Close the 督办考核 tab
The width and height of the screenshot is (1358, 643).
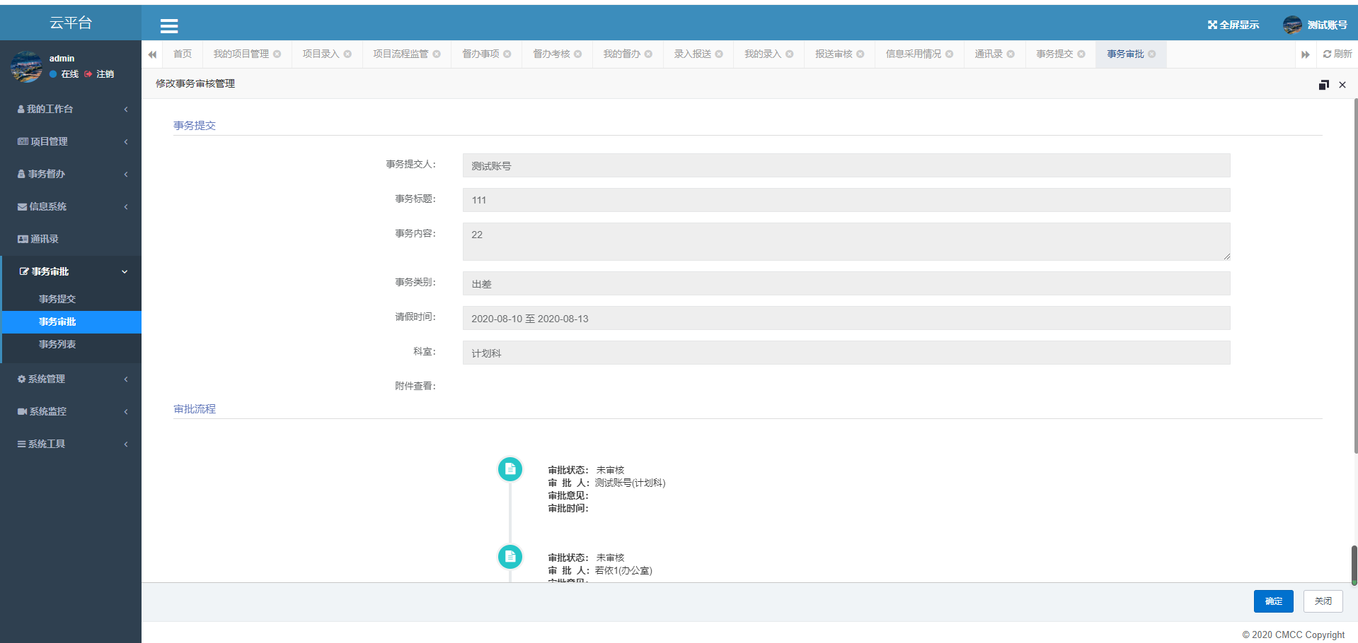(x=578, y=54)
